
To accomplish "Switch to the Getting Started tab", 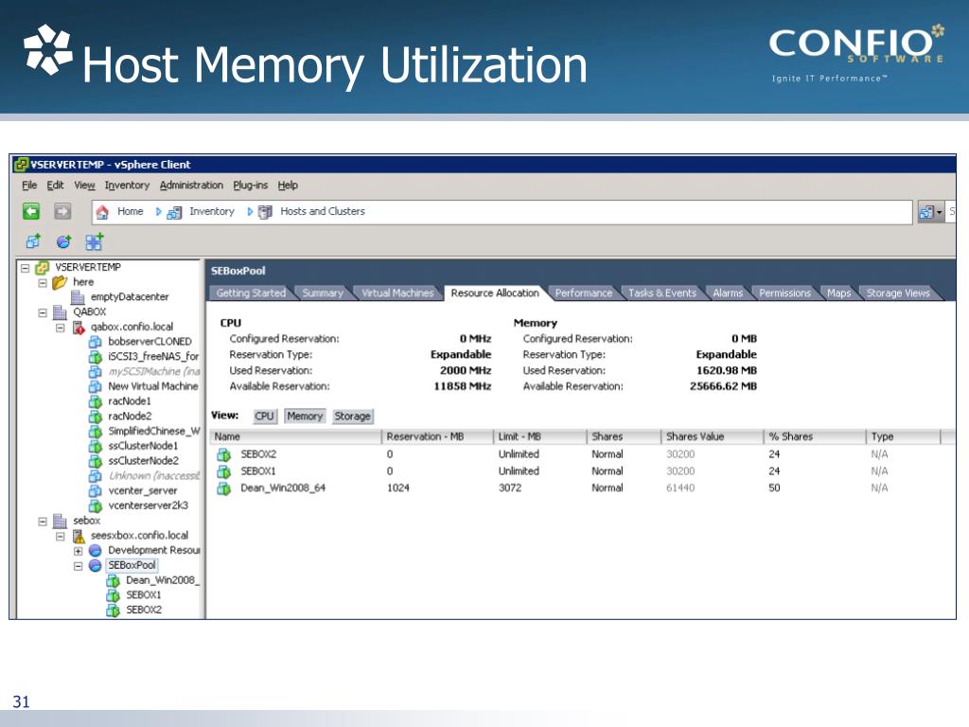I will point(251,293).
